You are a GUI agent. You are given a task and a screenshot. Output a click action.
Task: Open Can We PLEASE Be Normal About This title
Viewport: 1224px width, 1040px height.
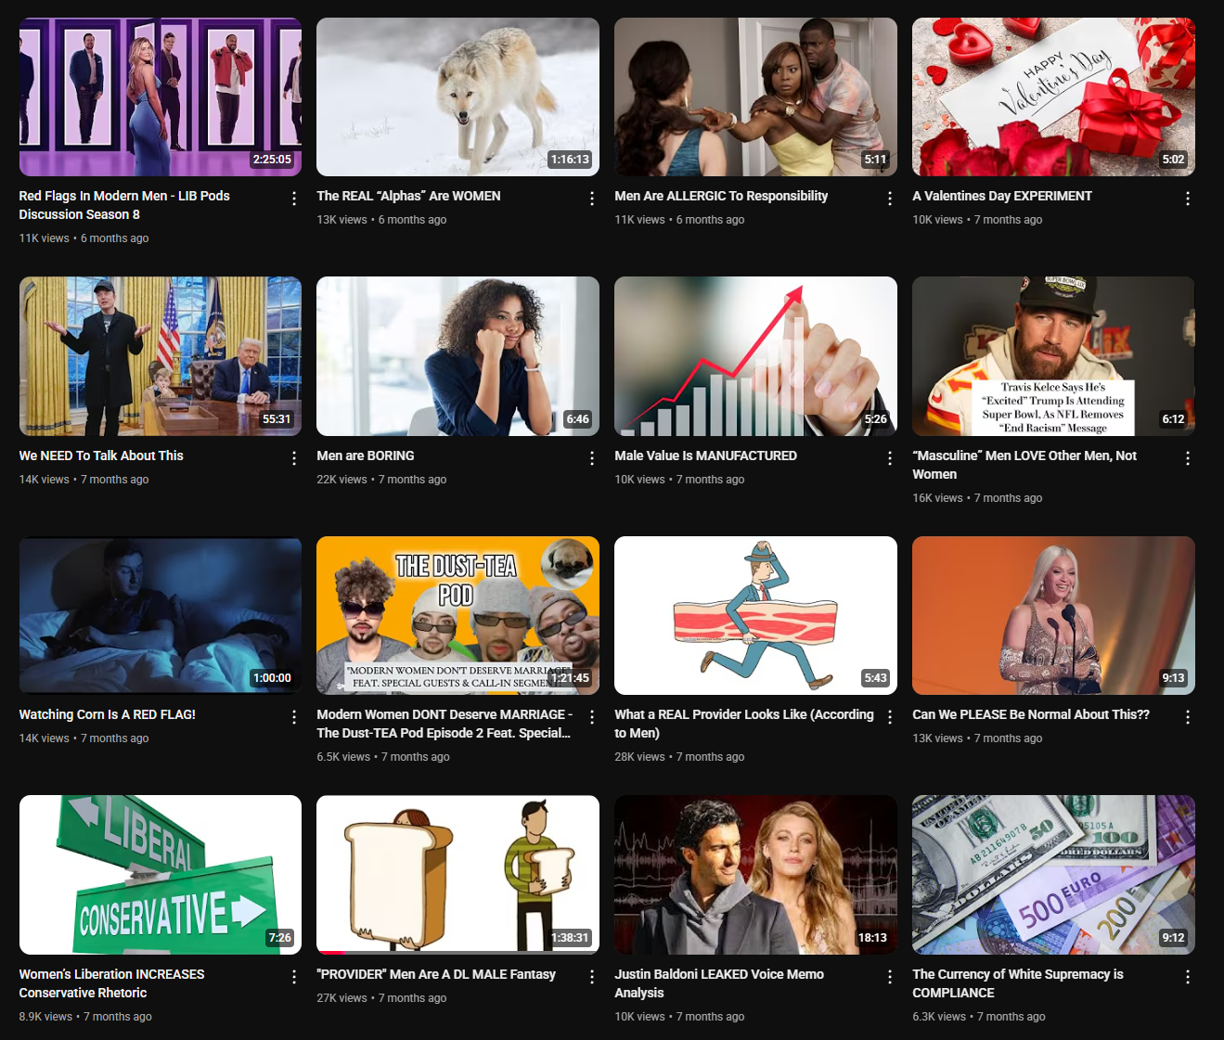point(1031,714)
